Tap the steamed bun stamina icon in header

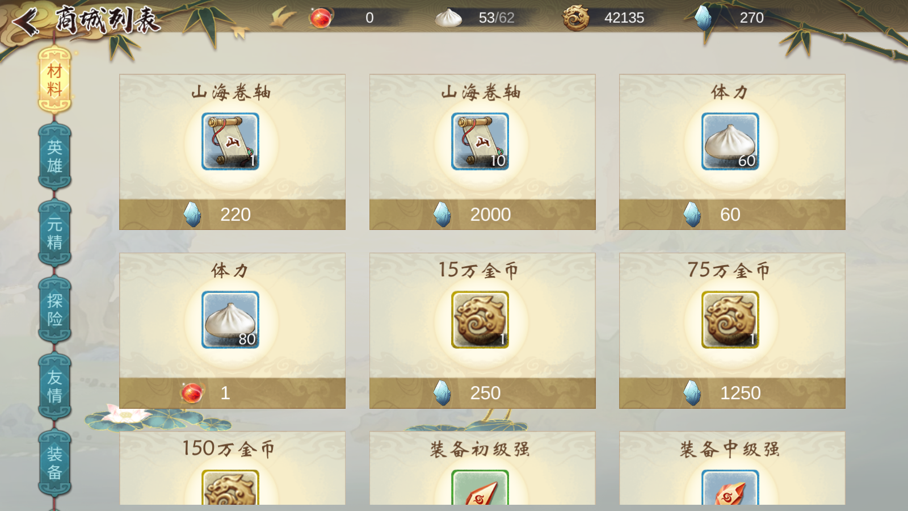click(x=448, y=18)
